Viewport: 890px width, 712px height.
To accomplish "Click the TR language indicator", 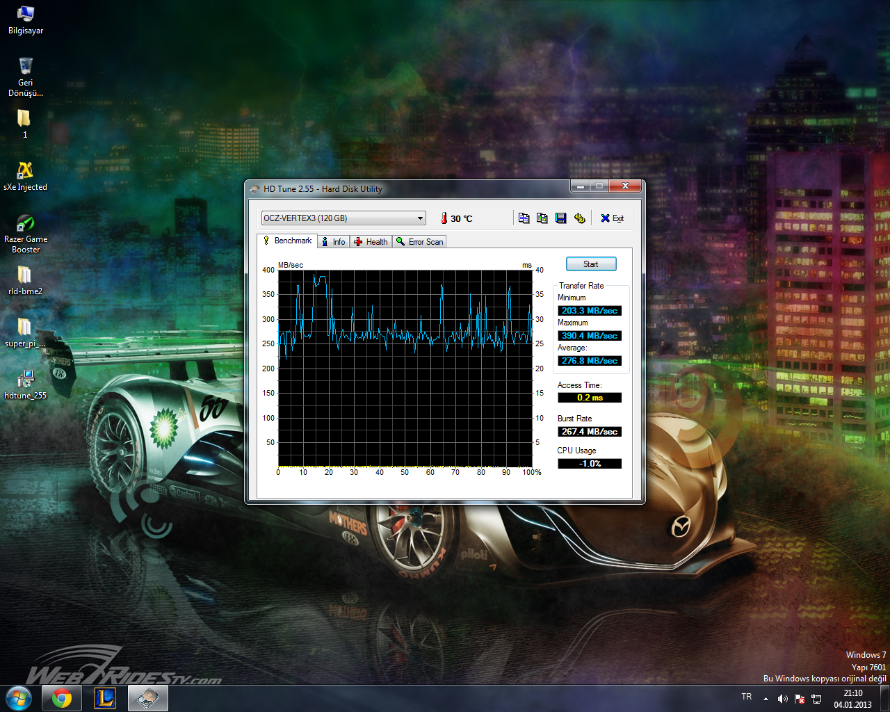I will 747,697.
